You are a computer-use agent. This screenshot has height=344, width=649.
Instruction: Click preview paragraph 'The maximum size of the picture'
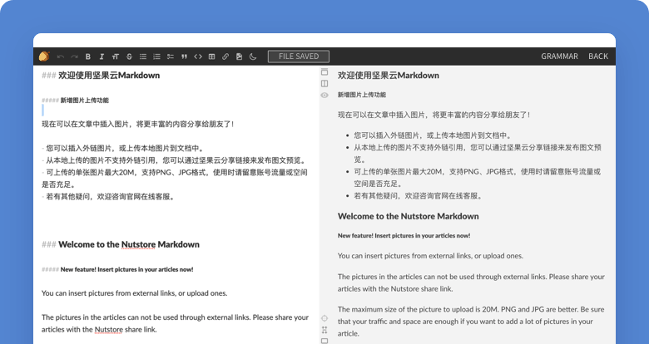(x=471, y=322)
